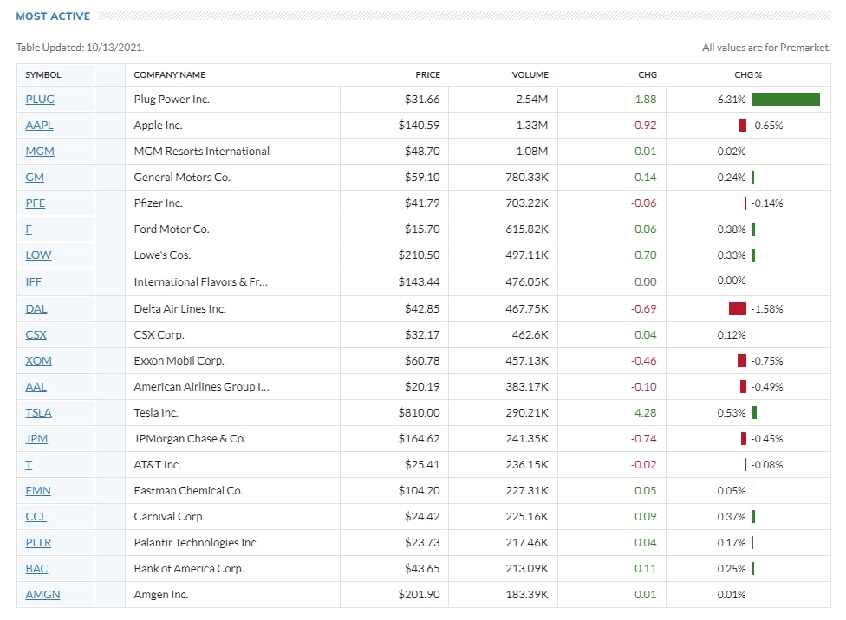
Task: Open the GM ticker link
Action: [x=35, y=177]
